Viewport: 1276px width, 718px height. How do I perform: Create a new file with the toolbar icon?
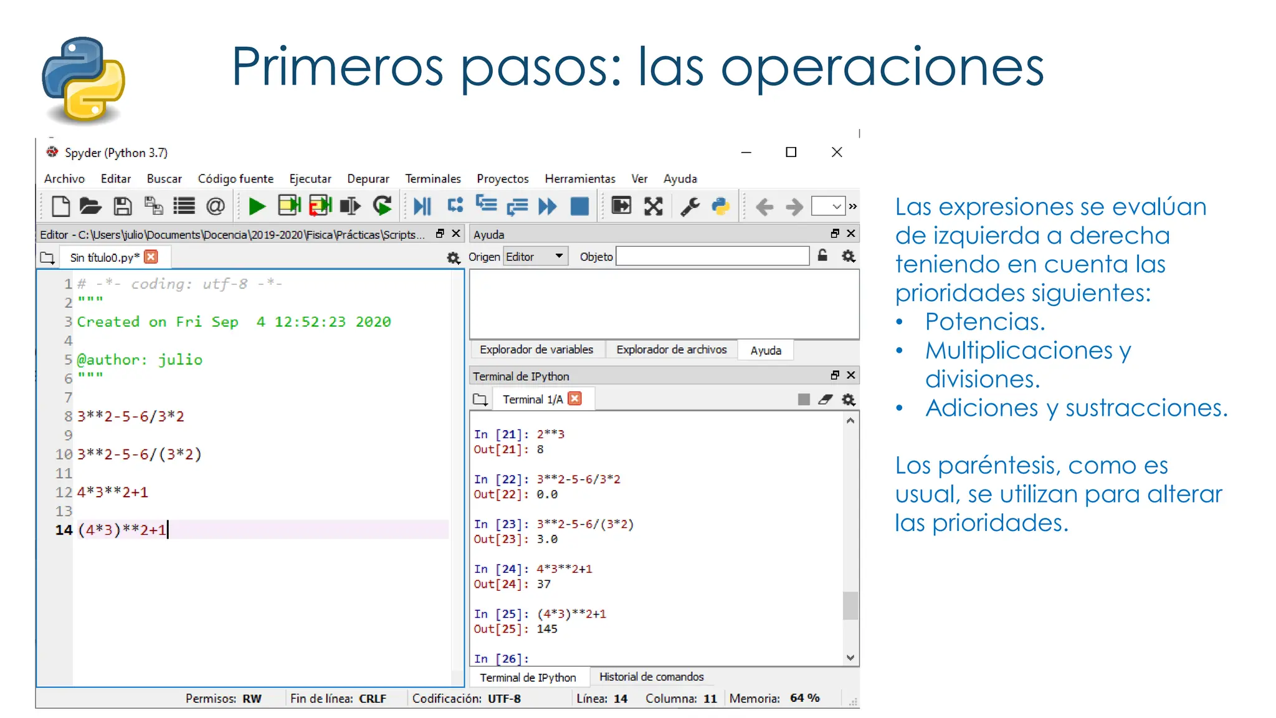(x=60, y=206)
